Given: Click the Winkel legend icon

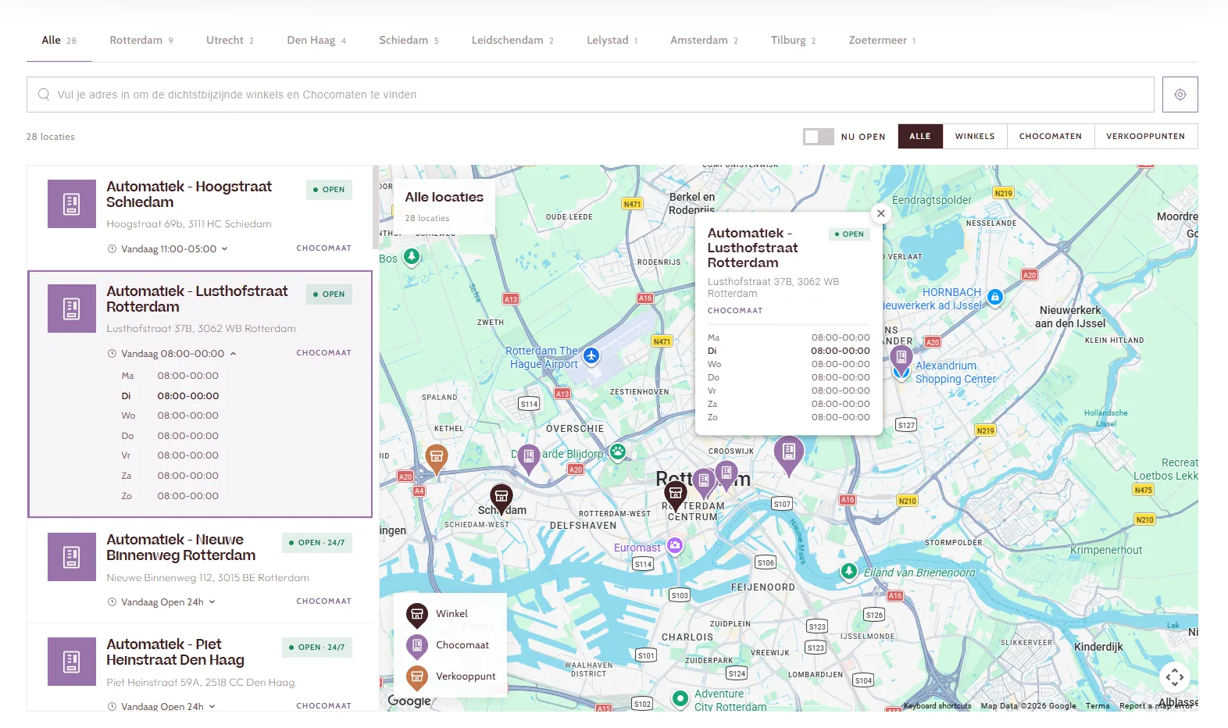Looking at the screenshot, I should [417, 615].
